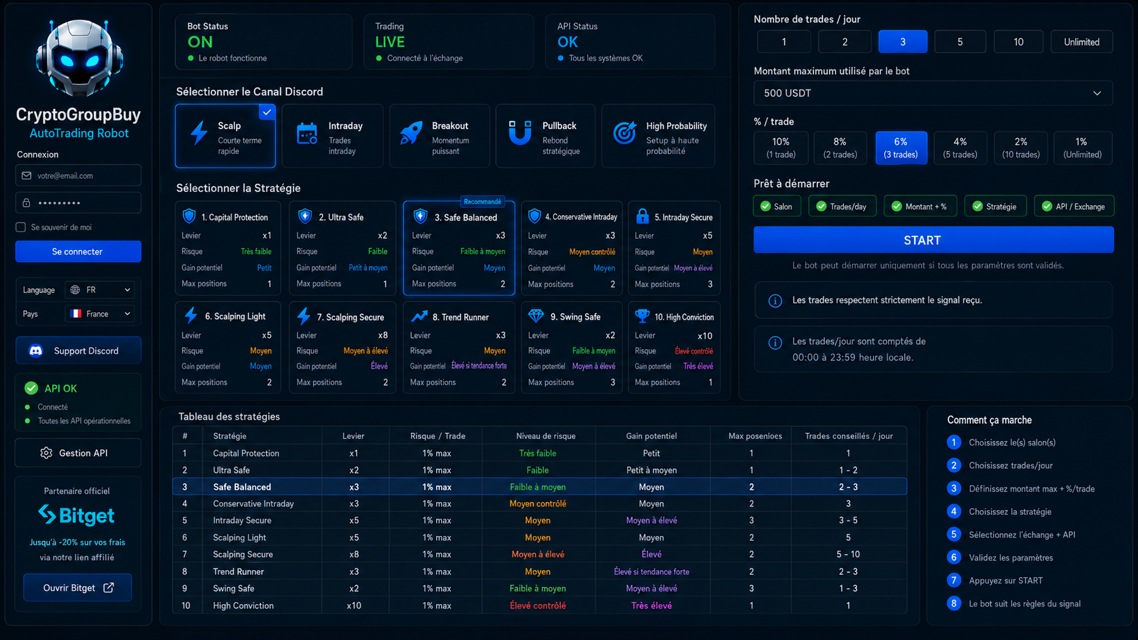Click the API OK green check icon

31,388
